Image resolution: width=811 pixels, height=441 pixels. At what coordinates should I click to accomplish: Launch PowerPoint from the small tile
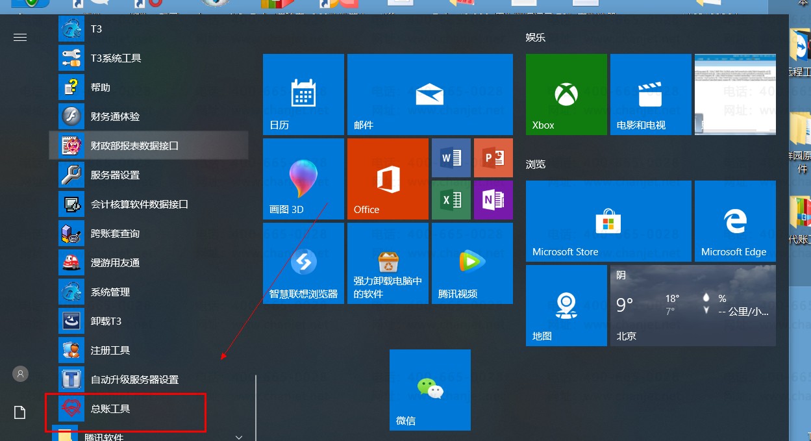493,158
